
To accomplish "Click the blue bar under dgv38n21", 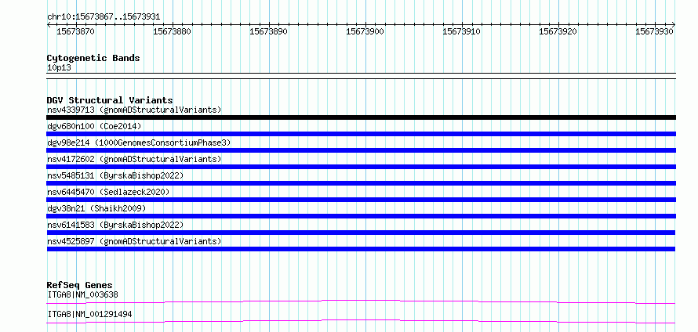I will click(362, 216).
